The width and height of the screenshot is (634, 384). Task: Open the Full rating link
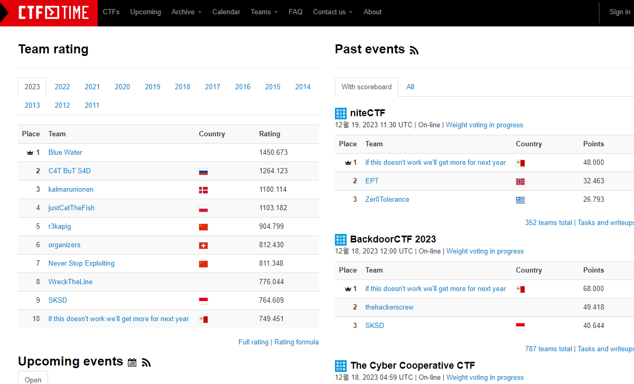254,342
